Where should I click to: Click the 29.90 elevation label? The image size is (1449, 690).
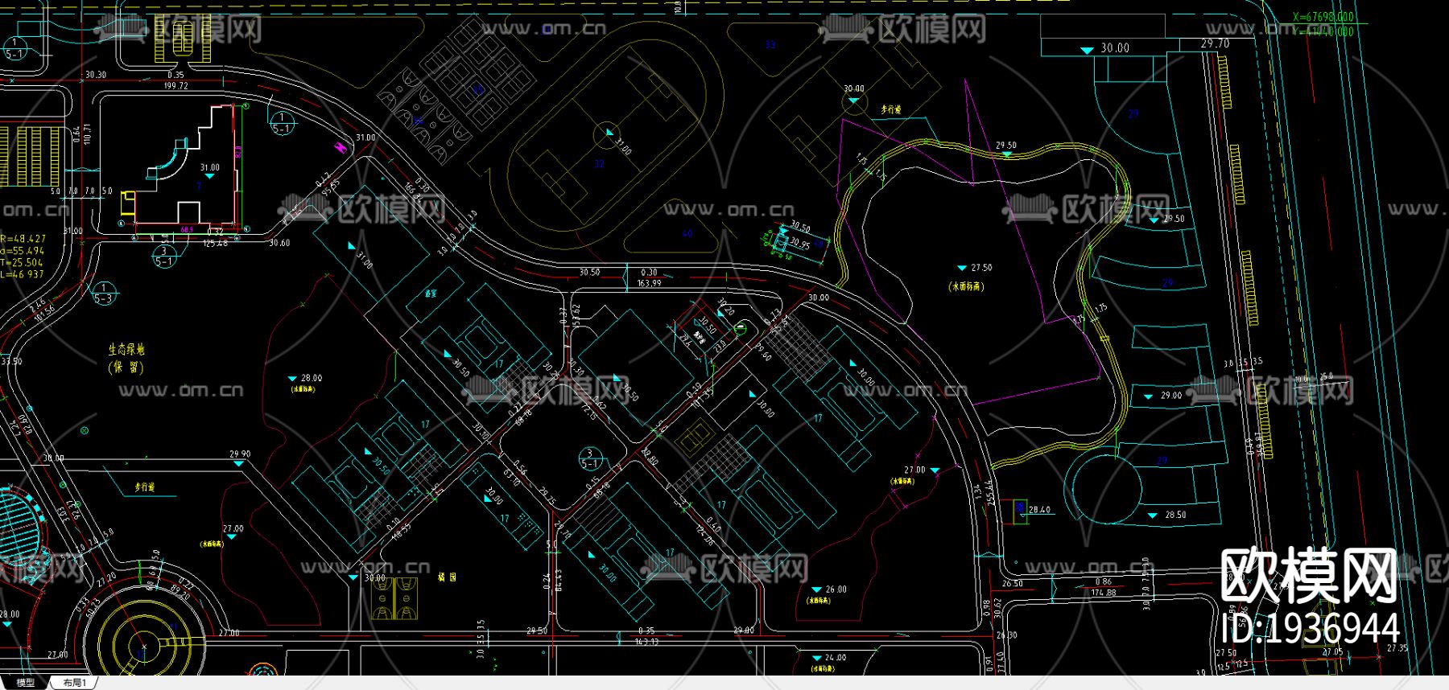tap(240, 454)
